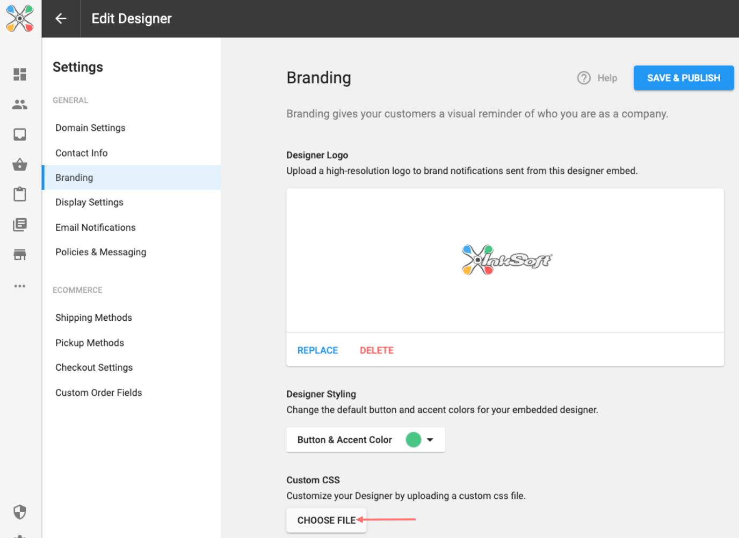Image resolution: width=739 pixels, height=538 pixels.
Task: Expand the three-dot more menu in sidebar
Action: coord(20,286)
